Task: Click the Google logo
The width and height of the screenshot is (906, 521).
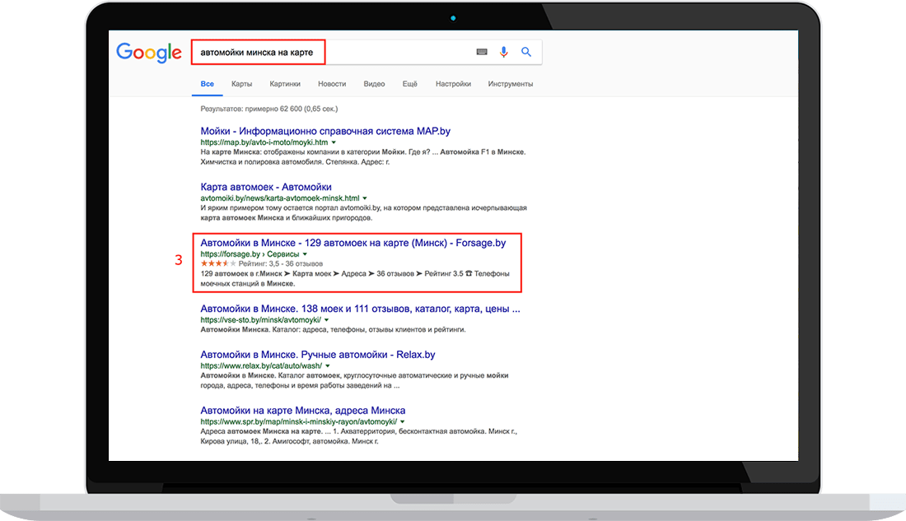Action: click(149, 53)
